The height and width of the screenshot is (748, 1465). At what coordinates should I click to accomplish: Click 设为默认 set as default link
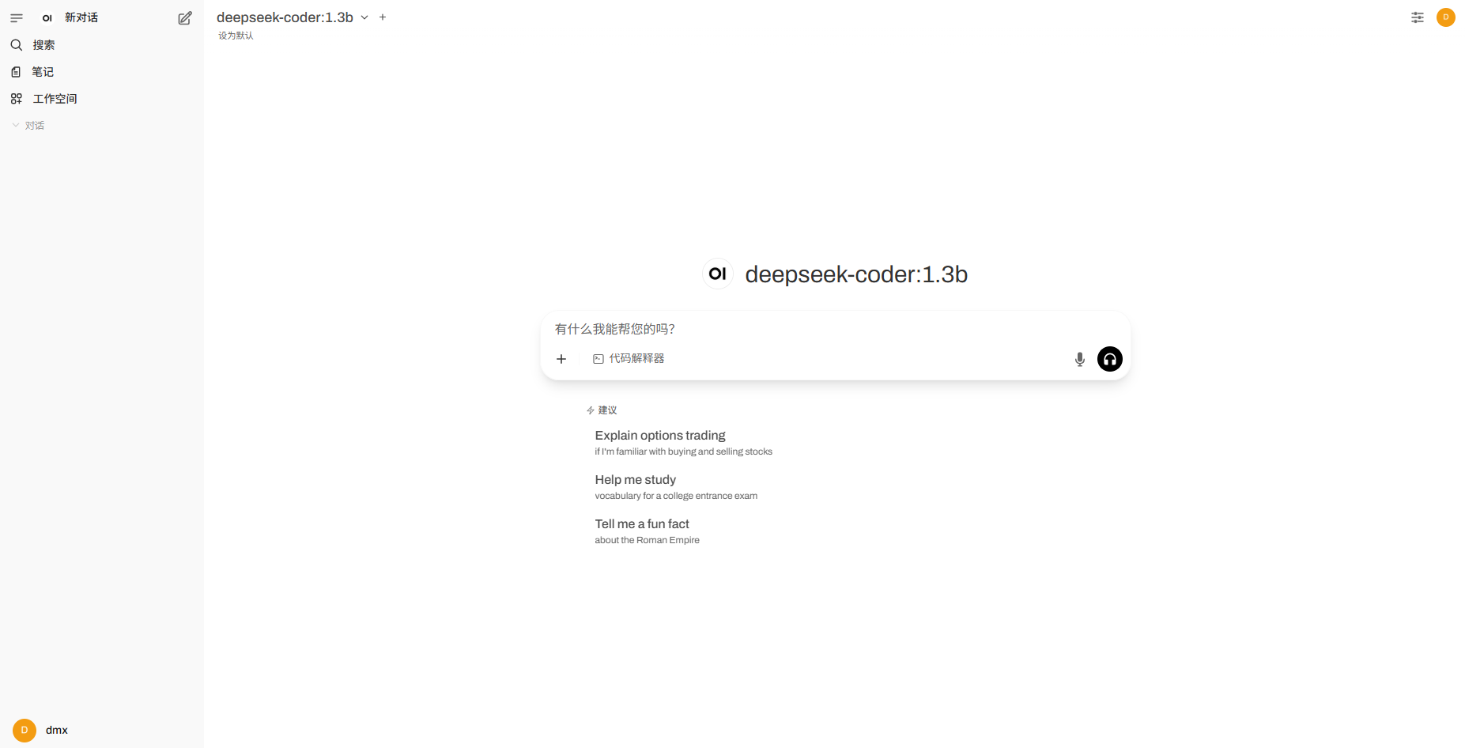pos(236,36)
